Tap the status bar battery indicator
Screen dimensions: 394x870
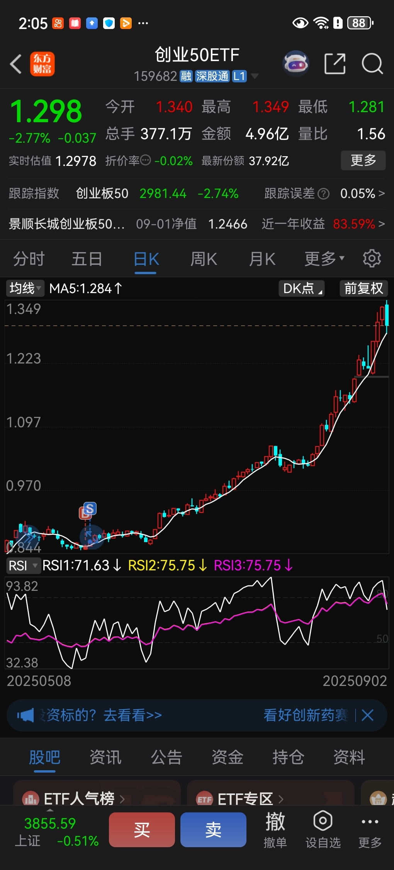(360, 23)
